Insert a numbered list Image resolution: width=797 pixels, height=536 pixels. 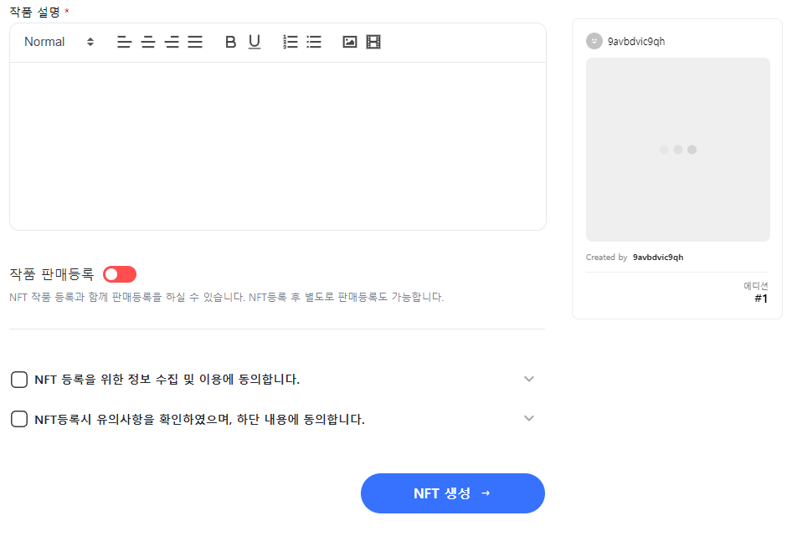[291, 42]
